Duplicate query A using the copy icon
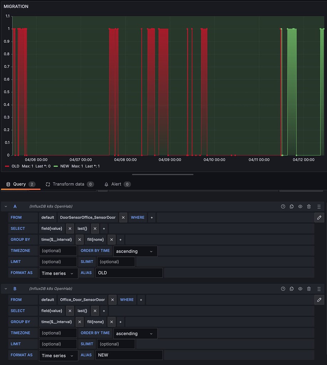327x365 pixels. click(291, 206)
